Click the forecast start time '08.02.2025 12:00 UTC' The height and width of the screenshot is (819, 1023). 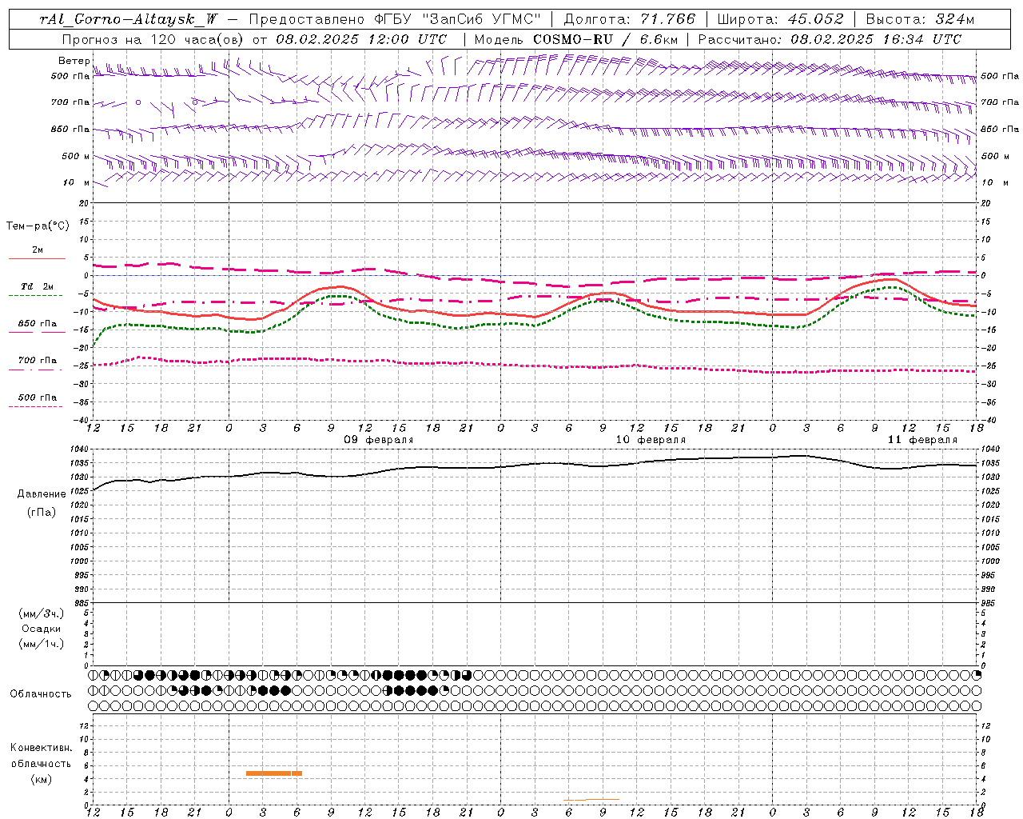tap(361, 38)
